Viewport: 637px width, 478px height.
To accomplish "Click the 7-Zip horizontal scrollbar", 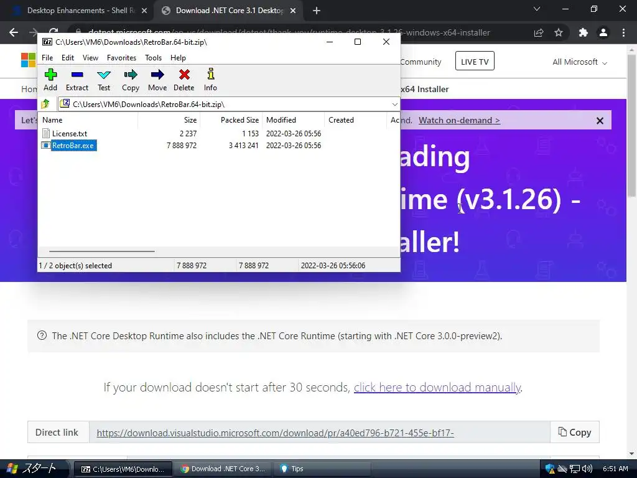I will (x=101, y=251).
